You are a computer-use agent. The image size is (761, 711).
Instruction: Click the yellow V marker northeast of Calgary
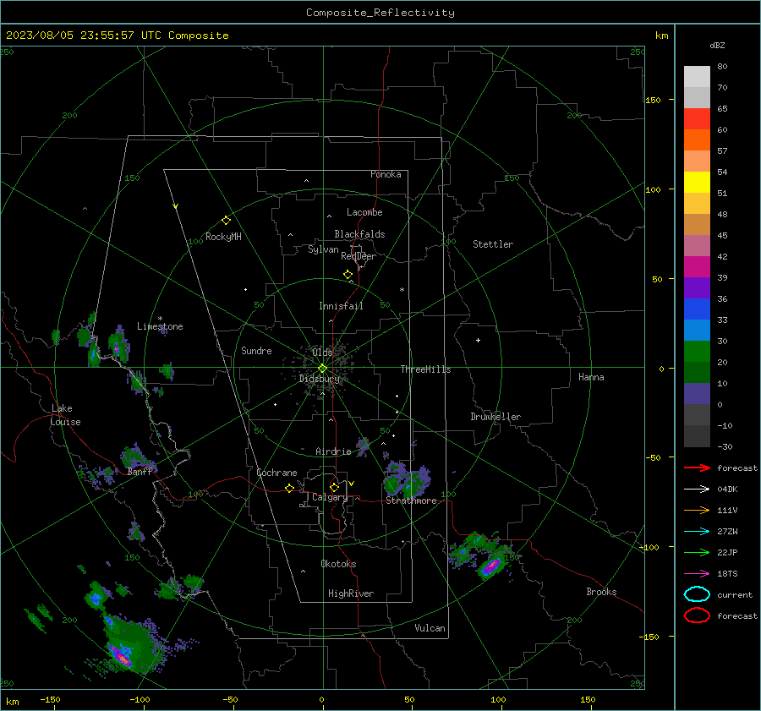[x=352, y=484]
